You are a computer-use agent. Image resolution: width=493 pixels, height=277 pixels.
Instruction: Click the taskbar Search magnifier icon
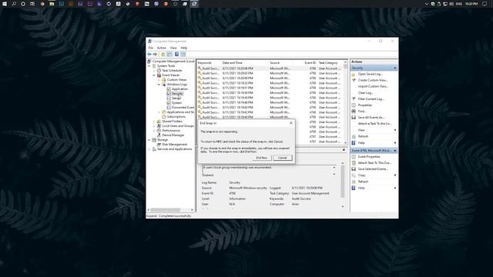point(14,4)
